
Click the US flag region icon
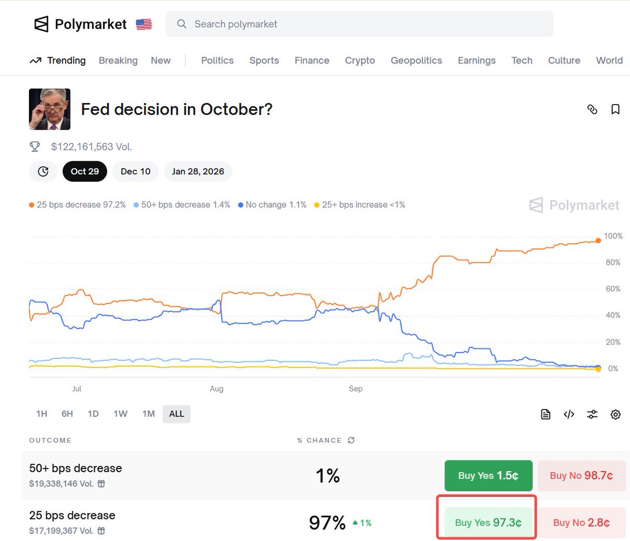click(144, 24)
